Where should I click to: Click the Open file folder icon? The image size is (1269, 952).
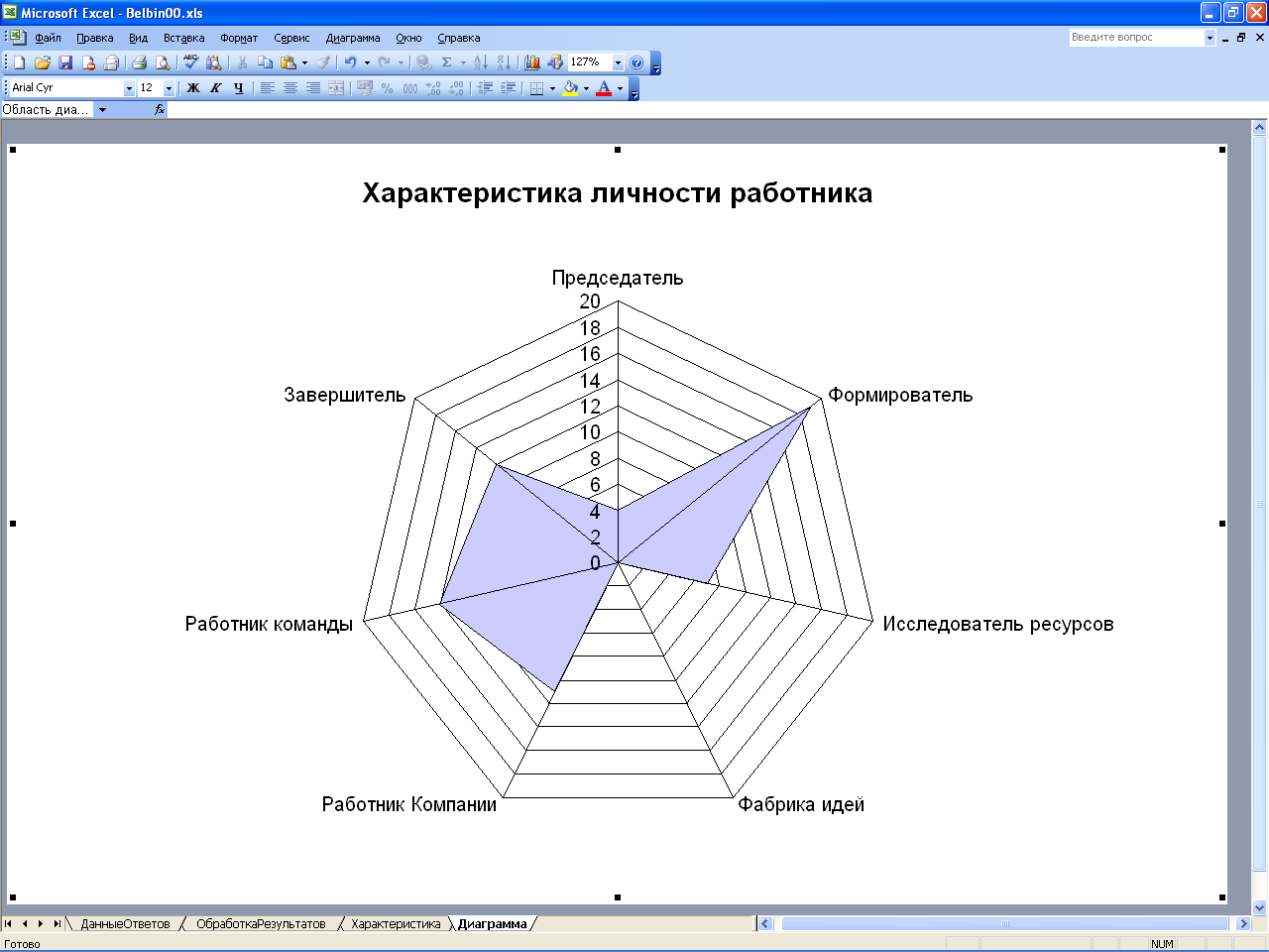43,62
